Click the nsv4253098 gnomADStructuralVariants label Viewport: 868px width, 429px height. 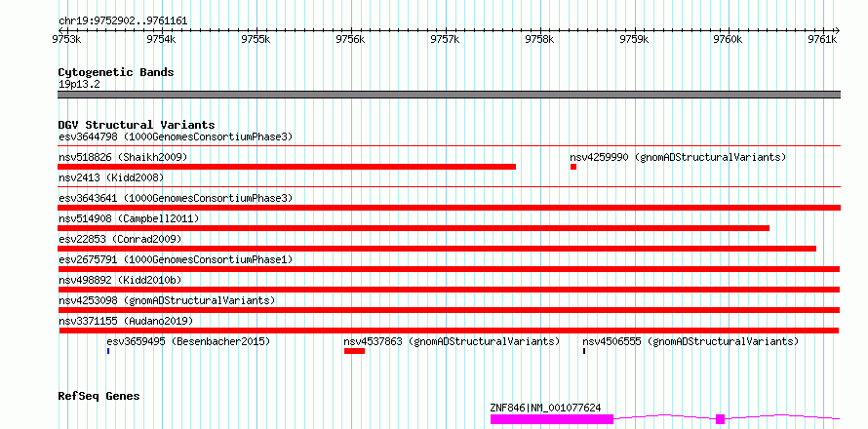pyautogui.click(x=167, y=300)
